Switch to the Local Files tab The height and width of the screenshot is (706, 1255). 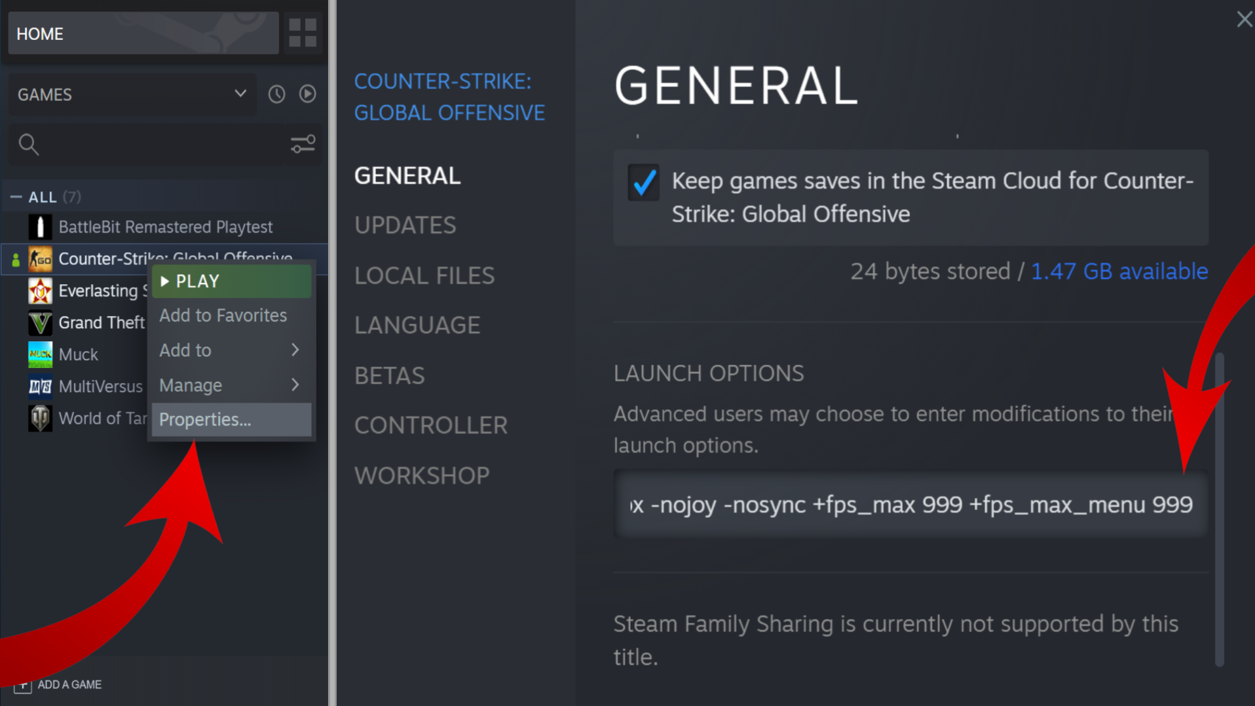(x=424, y=276)
